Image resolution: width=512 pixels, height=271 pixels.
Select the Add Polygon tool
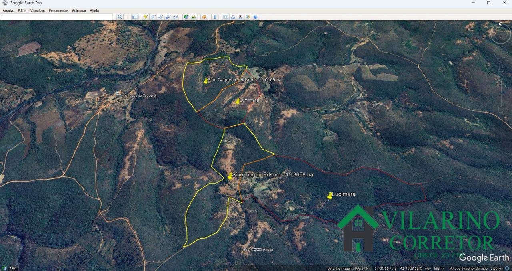pyautogui.click(x=153, y=17)
